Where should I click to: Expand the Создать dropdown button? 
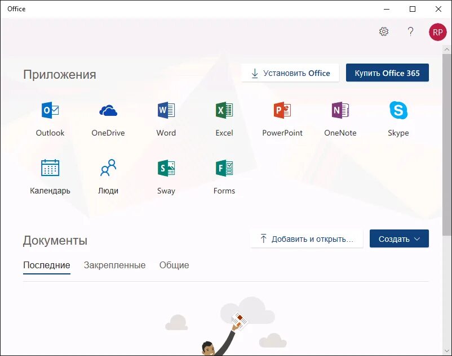point(399,238)
